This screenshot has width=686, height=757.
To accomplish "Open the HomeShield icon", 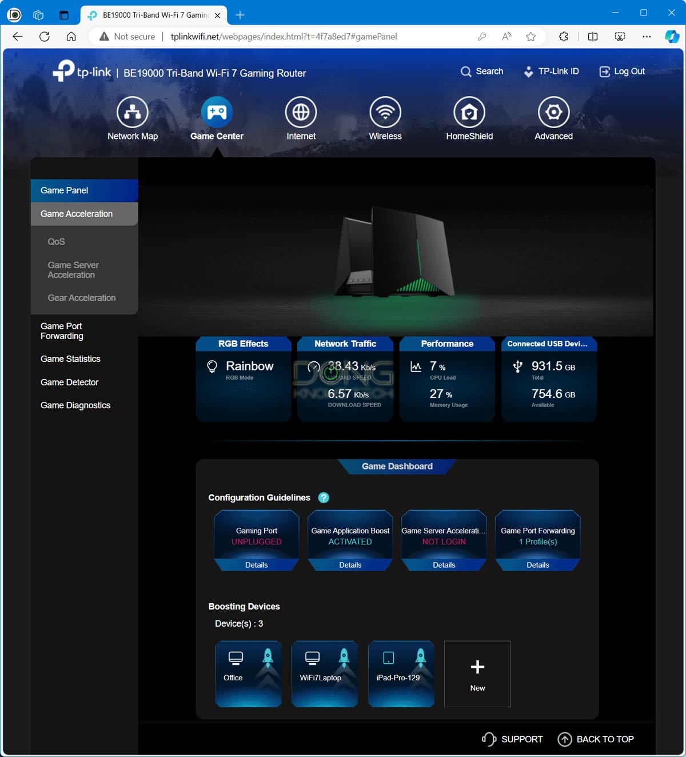I will [x=469, y=112].
